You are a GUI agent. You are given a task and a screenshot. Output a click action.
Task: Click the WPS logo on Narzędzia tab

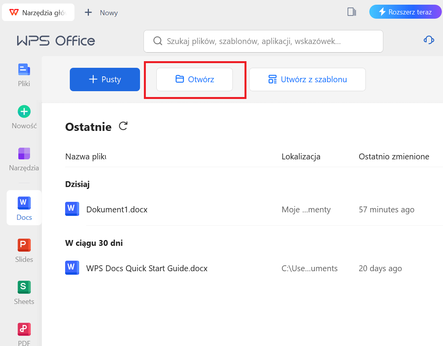(14, 12)
